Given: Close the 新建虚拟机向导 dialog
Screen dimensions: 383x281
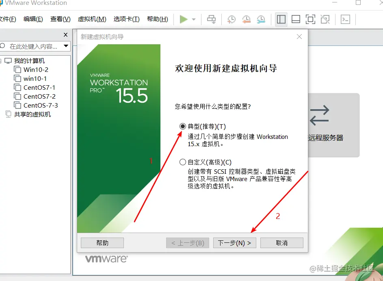Looking at the screenshot, I should (x=299, y=37).
